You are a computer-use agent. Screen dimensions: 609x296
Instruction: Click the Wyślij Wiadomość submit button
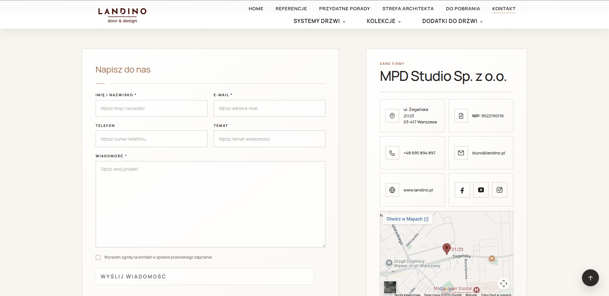click(x=205, y=277)
